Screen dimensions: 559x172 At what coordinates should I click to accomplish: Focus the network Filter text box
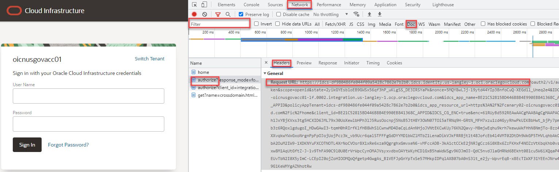(219, 24)
